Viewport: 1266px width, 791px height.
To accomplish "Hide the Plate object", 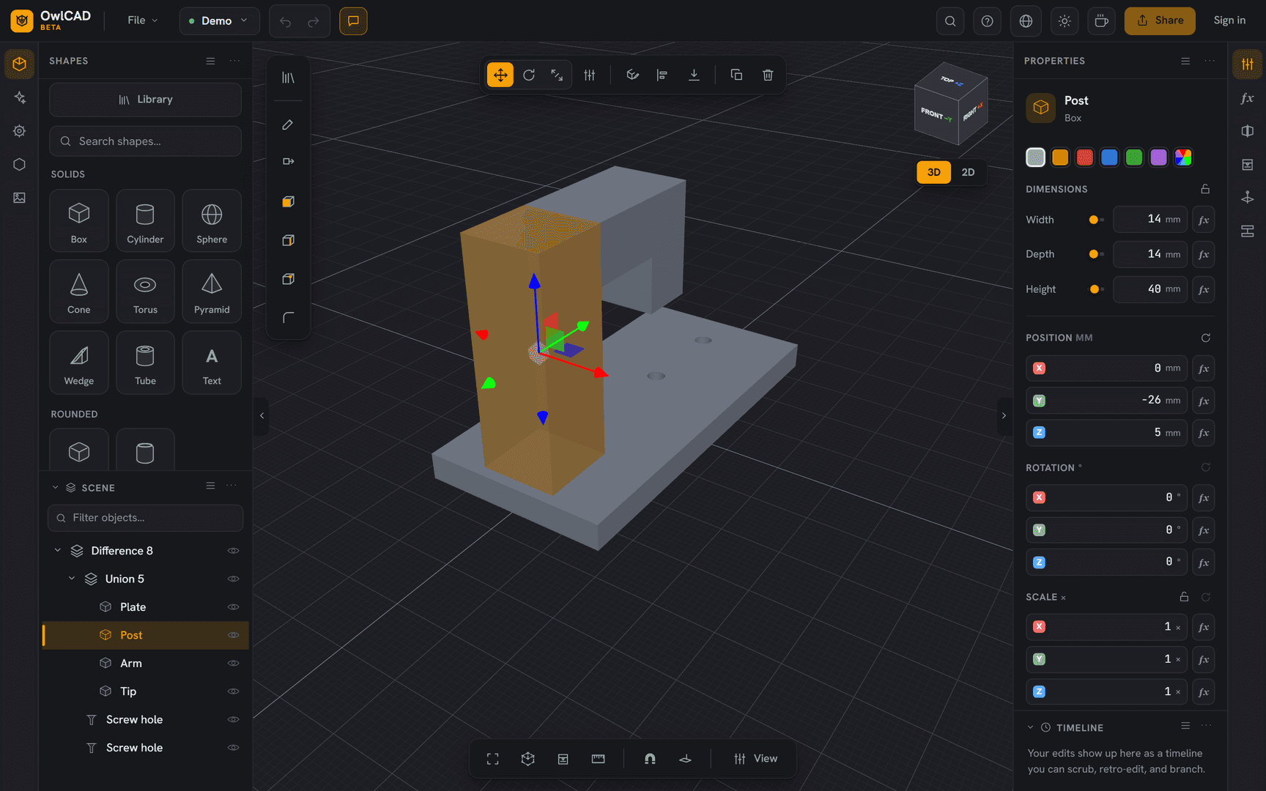I will (x=234, y=607).
